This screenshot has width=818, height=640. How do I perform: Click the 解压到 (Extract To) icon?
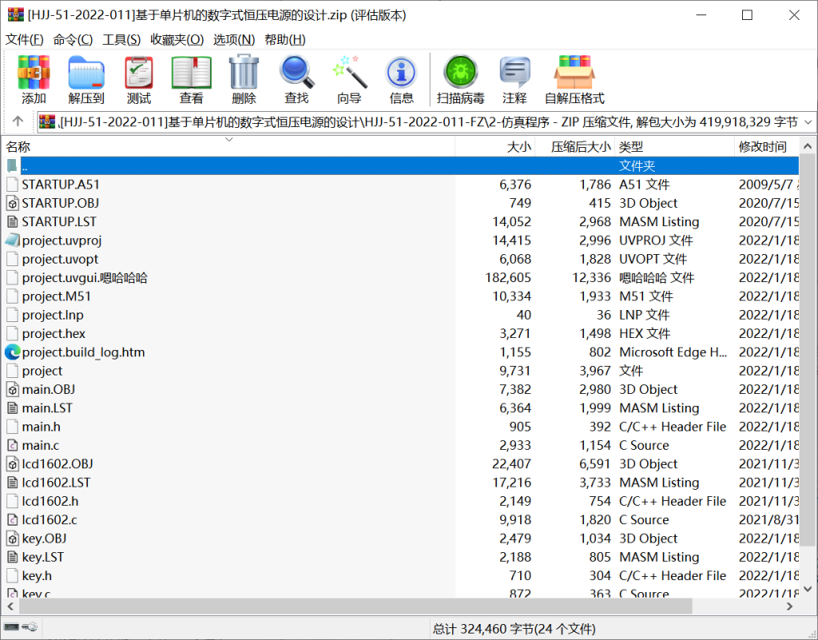tap(86, 80)
